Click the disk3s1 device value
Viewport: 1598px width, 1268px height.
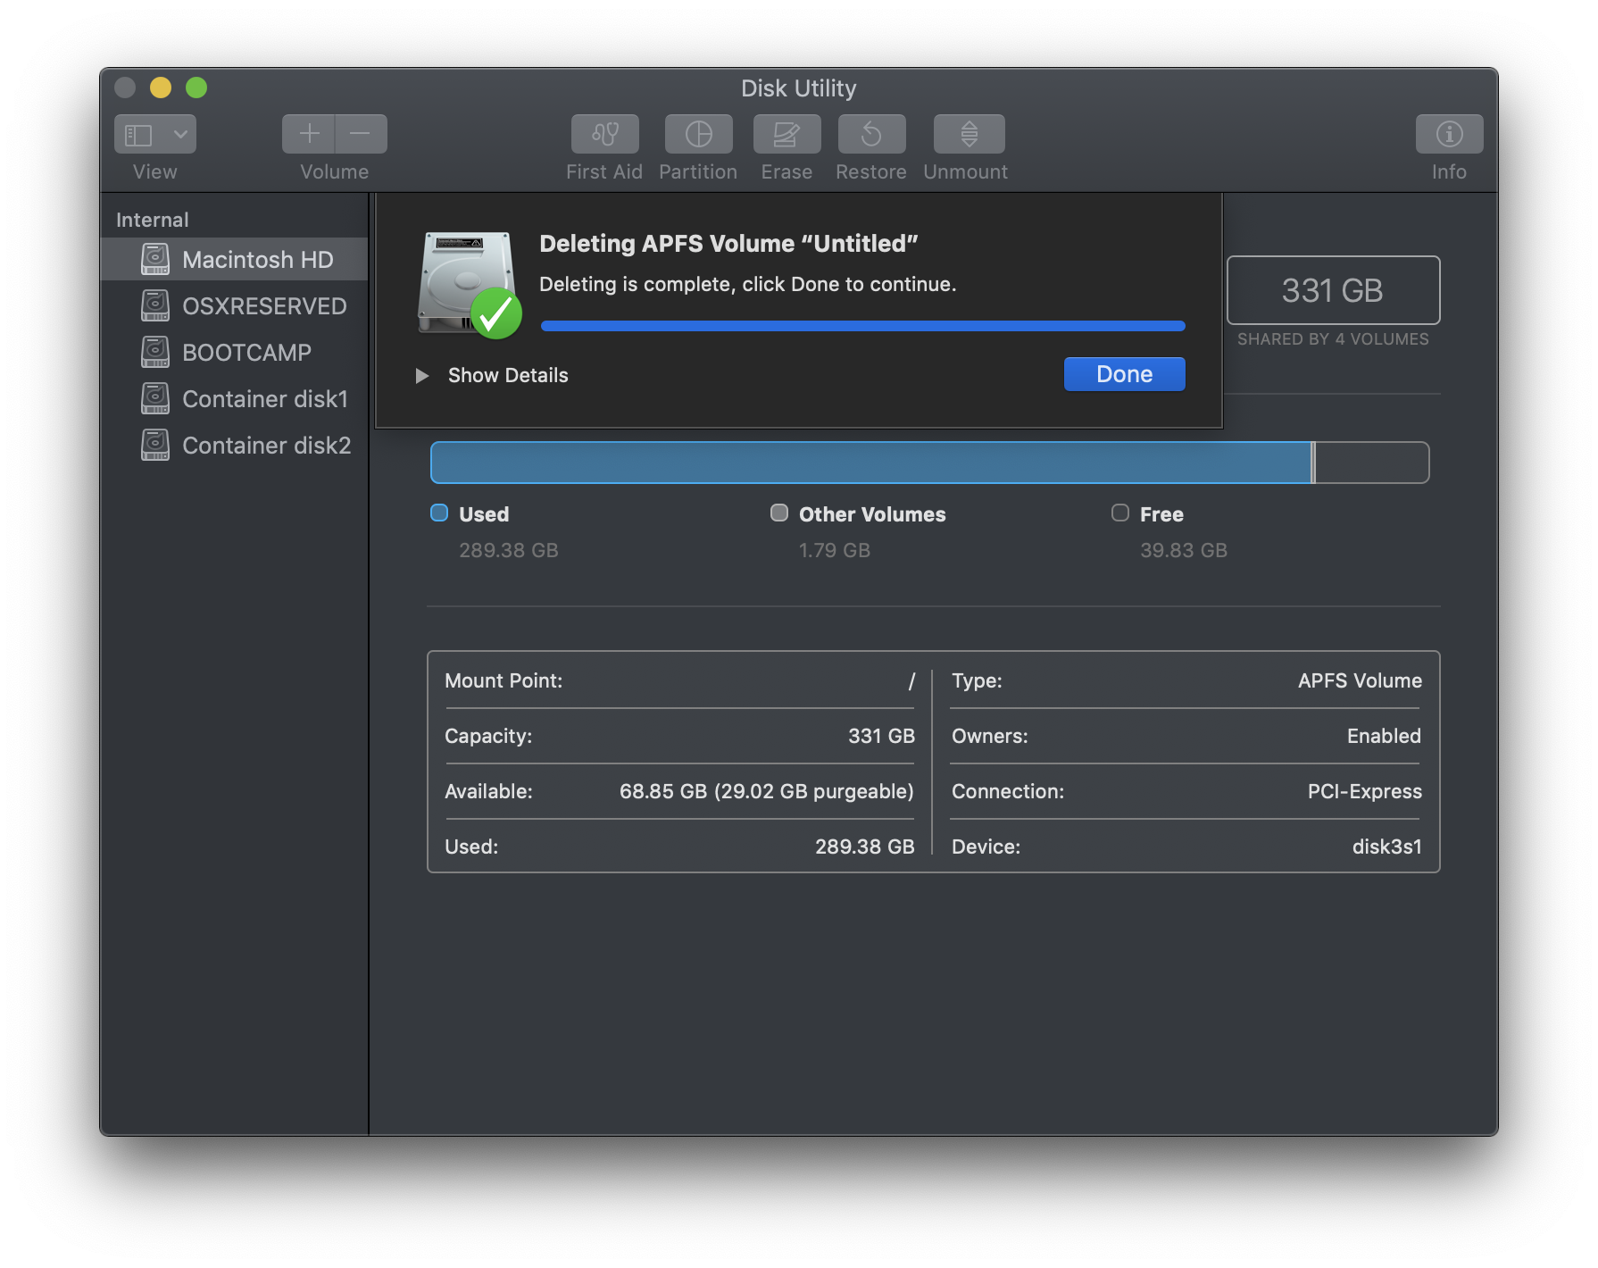point(1386,847)
